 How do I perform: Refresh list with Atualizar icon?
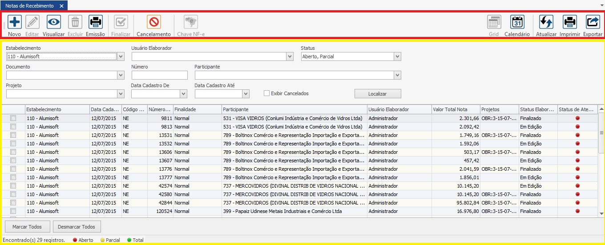pos(546,22)
